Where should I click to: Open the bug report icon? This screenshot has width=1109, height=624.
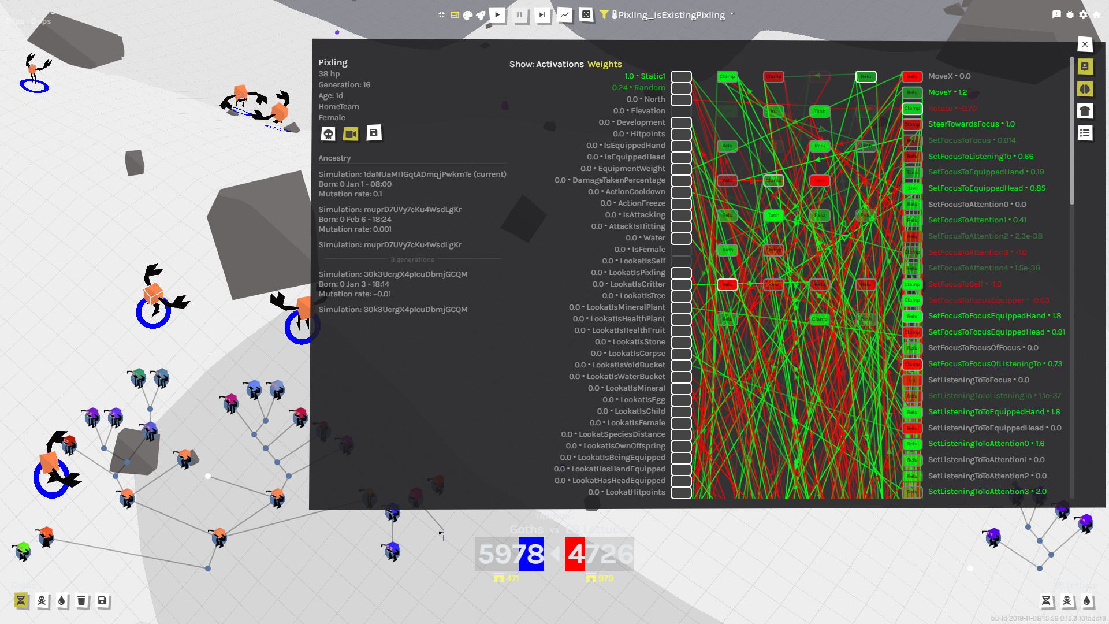pyautogui.click(x=1070, y=15)
